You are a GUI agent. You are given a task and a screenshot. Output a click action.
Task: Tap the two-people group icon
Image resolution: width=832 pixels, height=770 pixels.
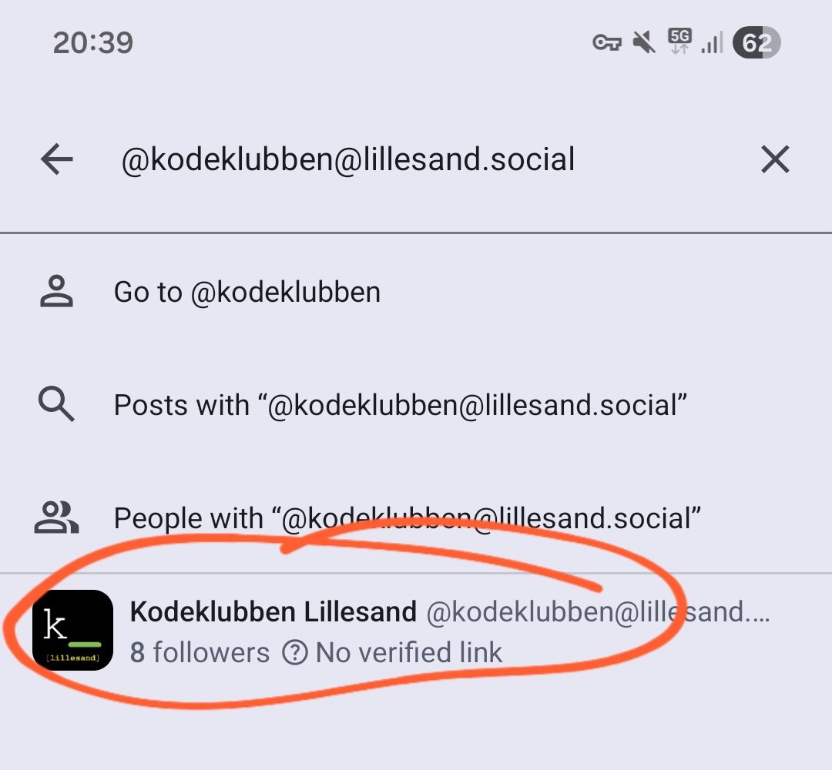pyautogui.click(x=56, y=517)
